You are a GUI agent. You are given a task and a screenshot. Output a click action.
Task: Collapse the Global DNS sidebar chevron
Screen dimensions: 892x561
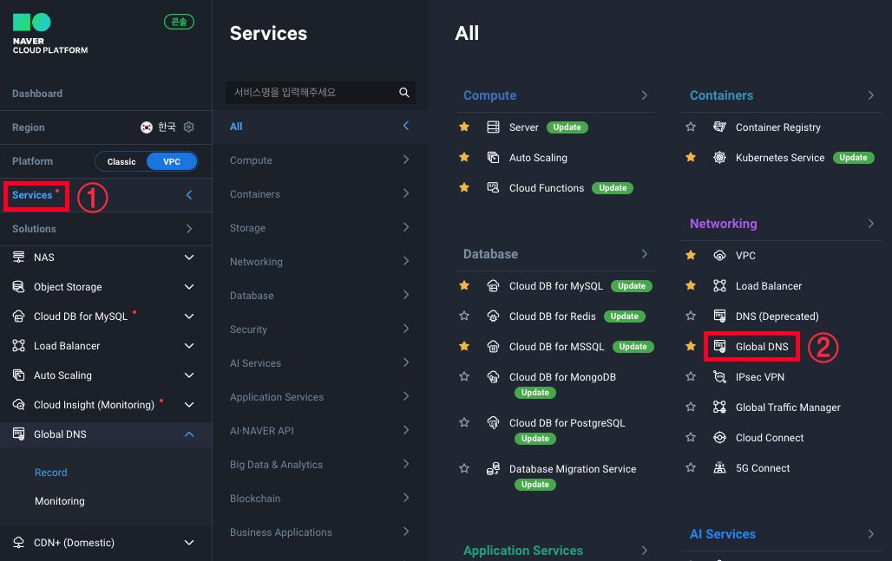pyautogui.click(x=189, y=434)
